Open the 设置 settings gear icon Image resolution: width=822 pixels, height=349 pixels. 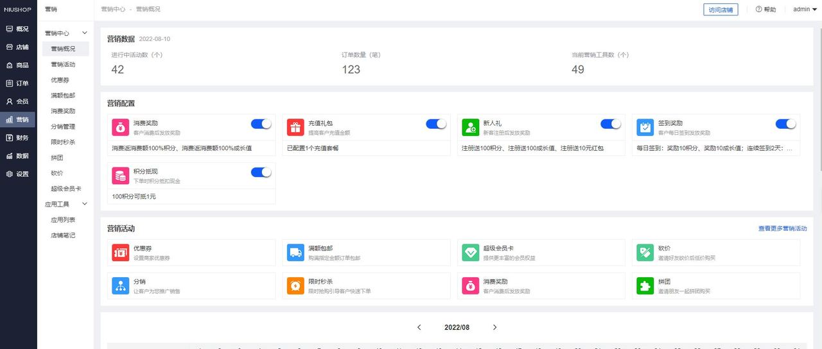[9, 174]
